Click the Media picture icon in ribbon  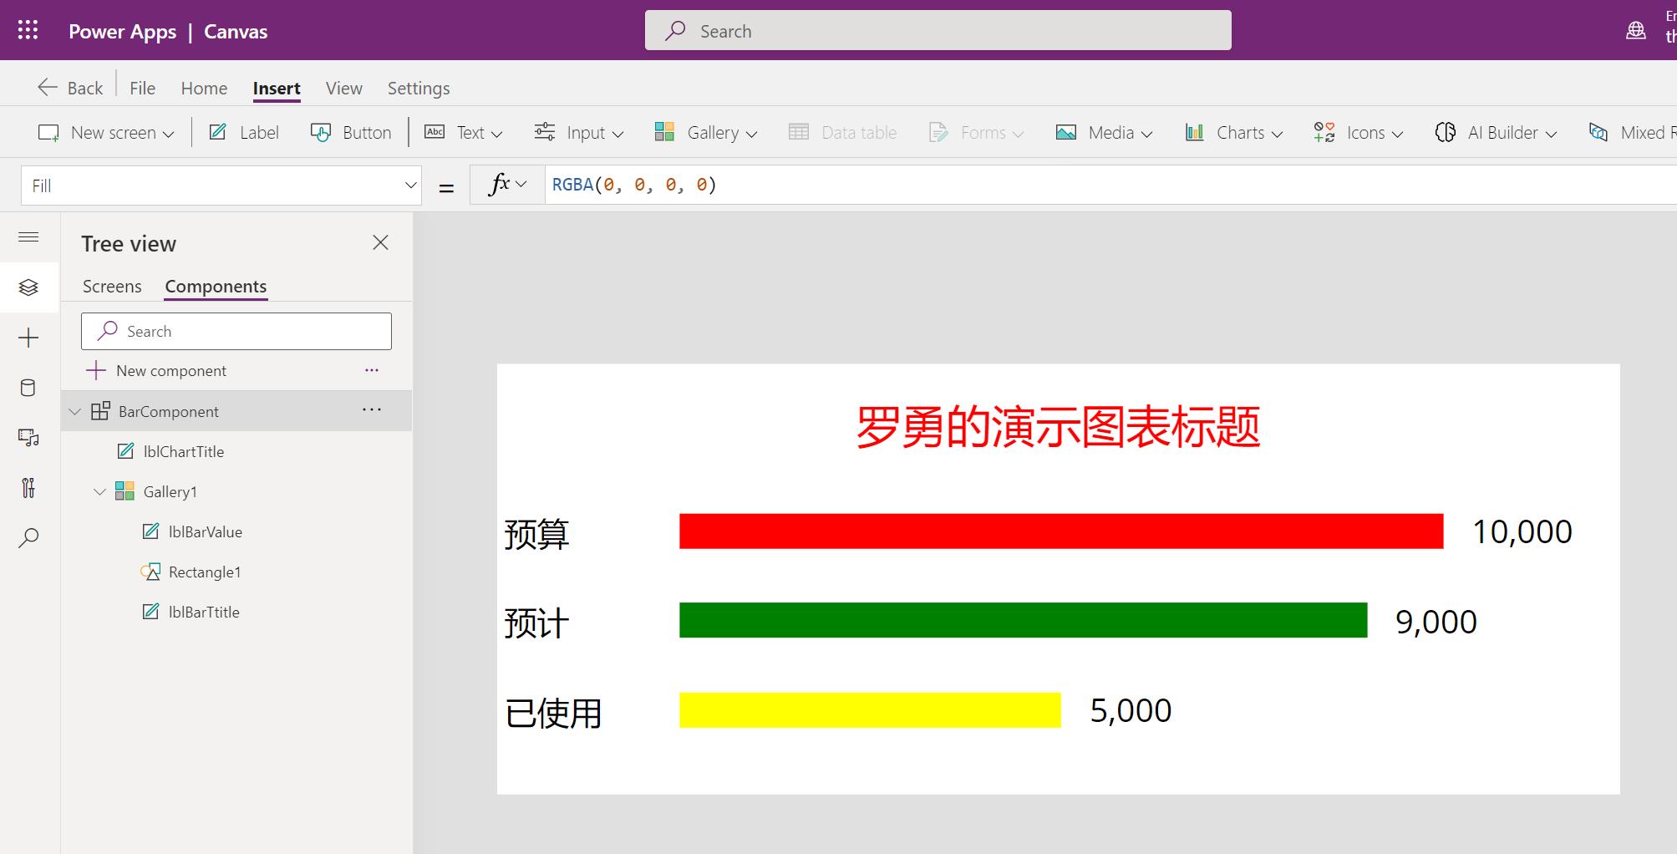pyautogui.click(x=1065, y=132)
